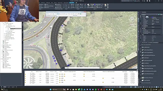Select LaneOutsideSuperWithWidening subassembly in tool palette
163x91 pixels.
click(x=148, y=55)
